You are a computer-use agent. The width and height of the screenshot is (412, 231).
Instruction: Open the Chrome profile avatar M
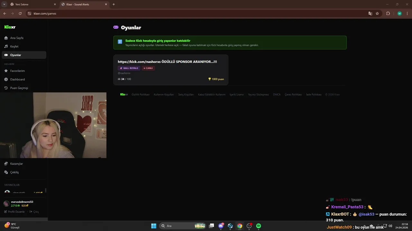399,13
